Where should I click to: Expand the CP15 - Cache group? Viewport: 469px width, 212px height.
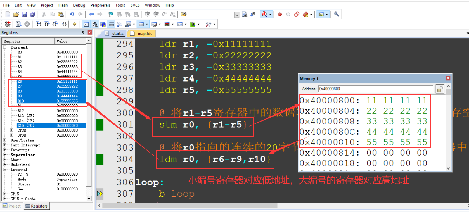point(5,199)
